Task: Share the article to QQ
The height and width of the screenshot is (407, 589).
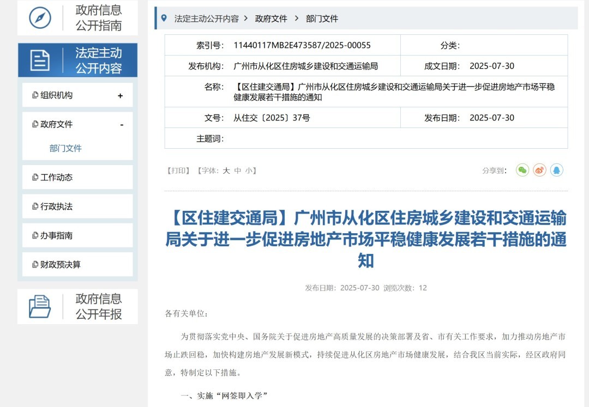Action: click(557, 171)
